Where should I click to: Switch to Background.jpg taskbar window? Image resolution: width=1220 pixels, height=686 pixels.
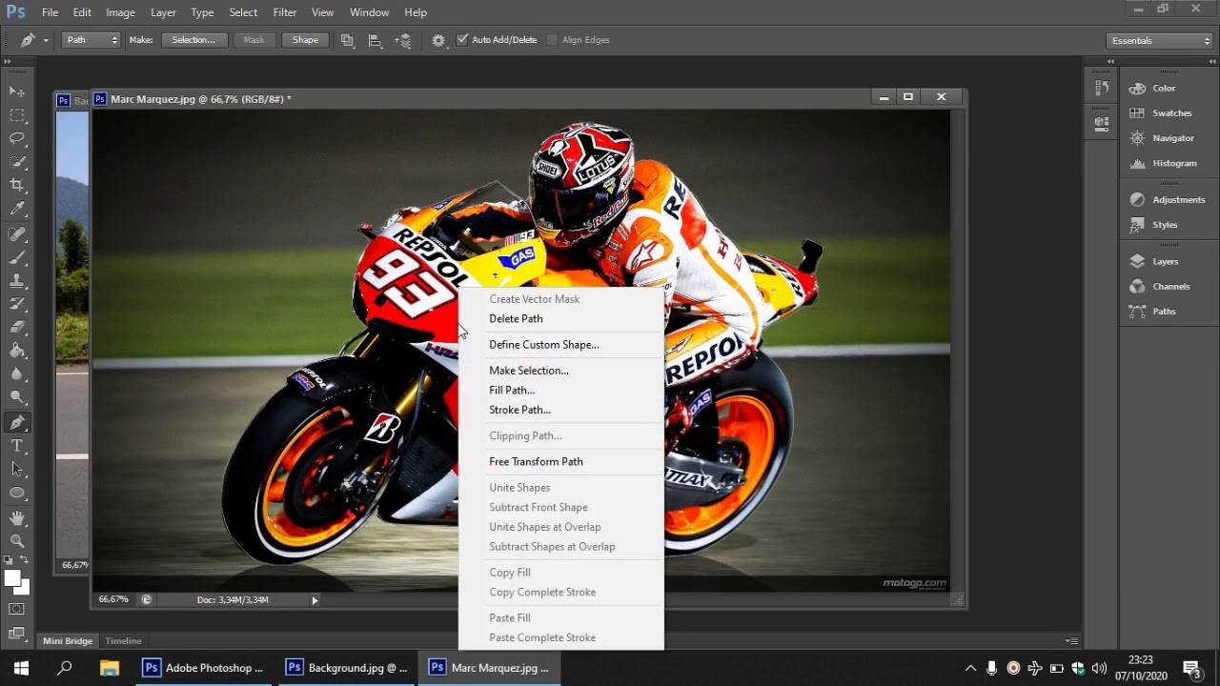(348, 668)
